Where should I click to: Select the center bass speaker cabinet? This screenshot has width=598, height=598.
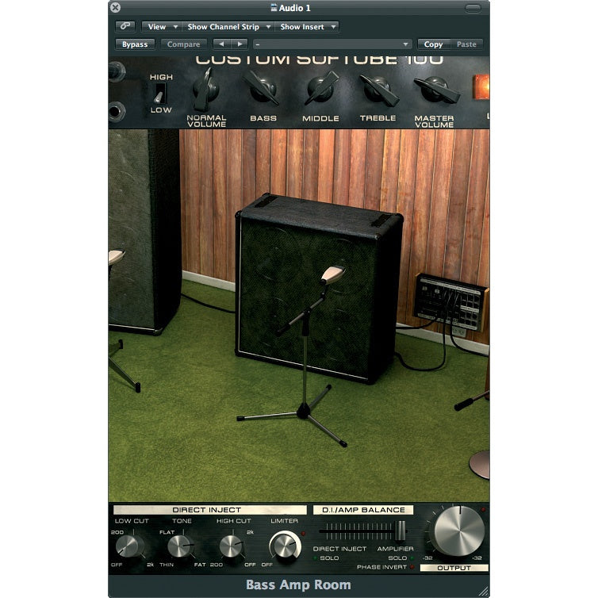coord(319,288)
